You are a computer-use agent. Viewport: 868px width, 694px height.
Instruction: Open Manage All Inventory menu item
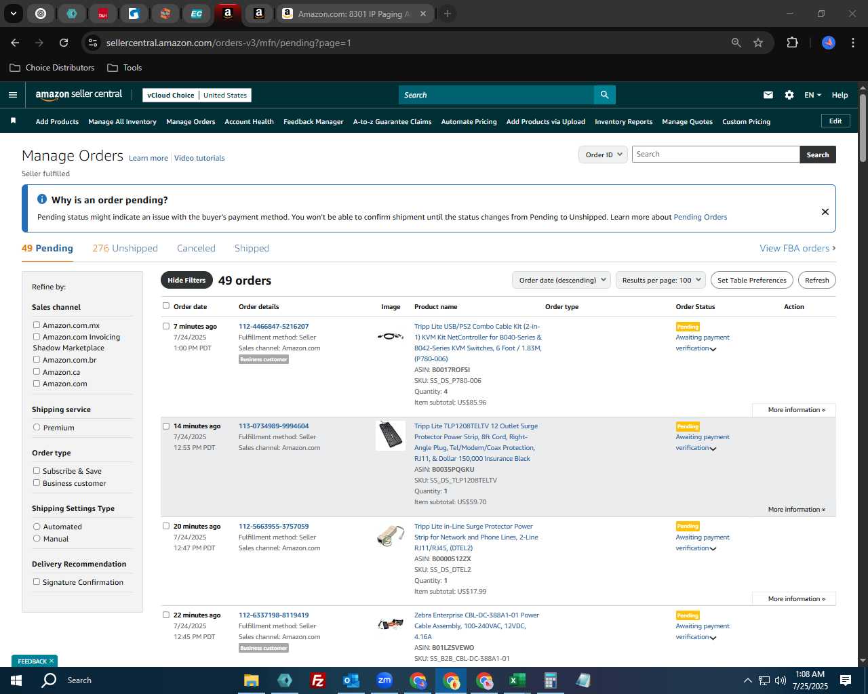pos(122,122)
